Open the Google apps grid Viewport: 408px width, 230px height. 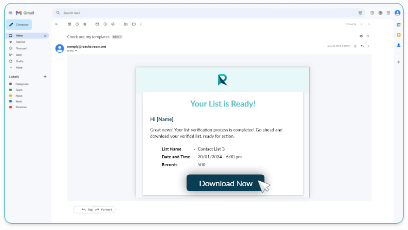click(x=388, y=13)
